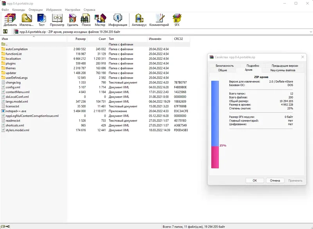Open the Настройки menu

pos(72,9)
